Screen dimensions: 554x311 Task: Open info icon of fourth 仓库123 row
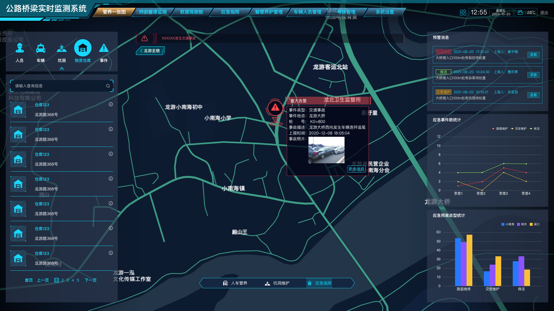(x=111, y=179)
